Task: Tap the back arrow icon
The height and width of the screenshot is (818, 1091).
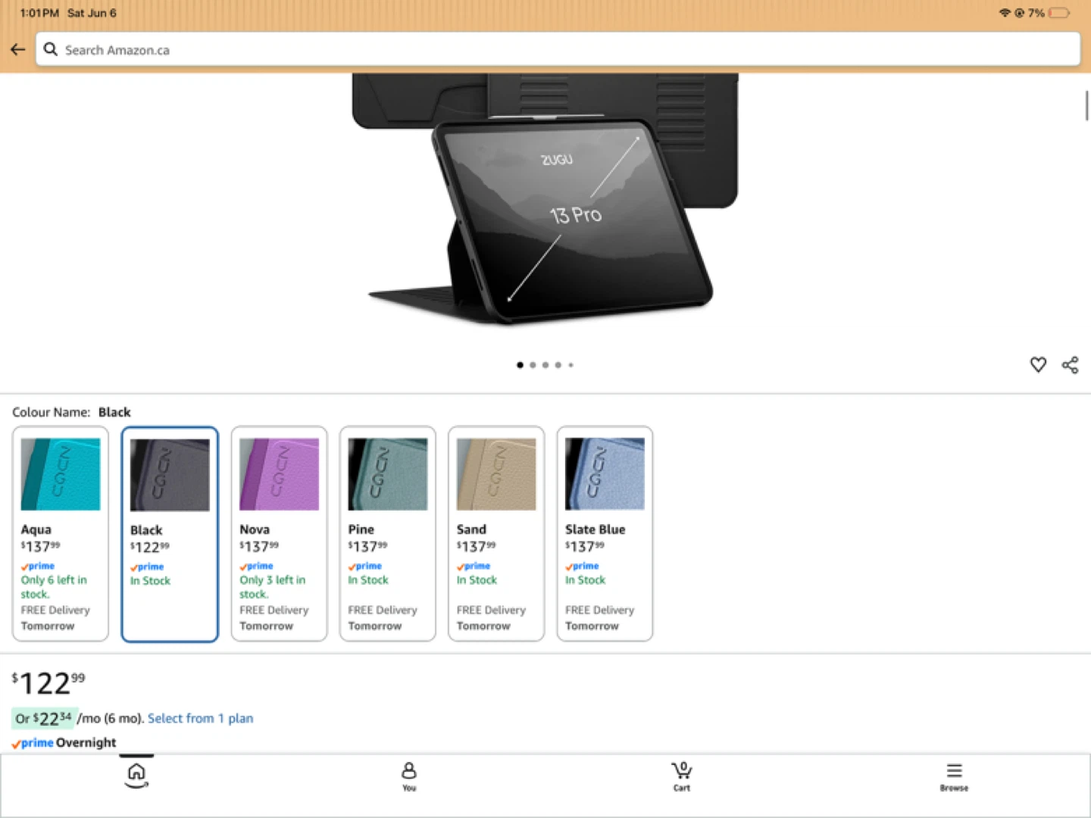Action: [17, 50]
